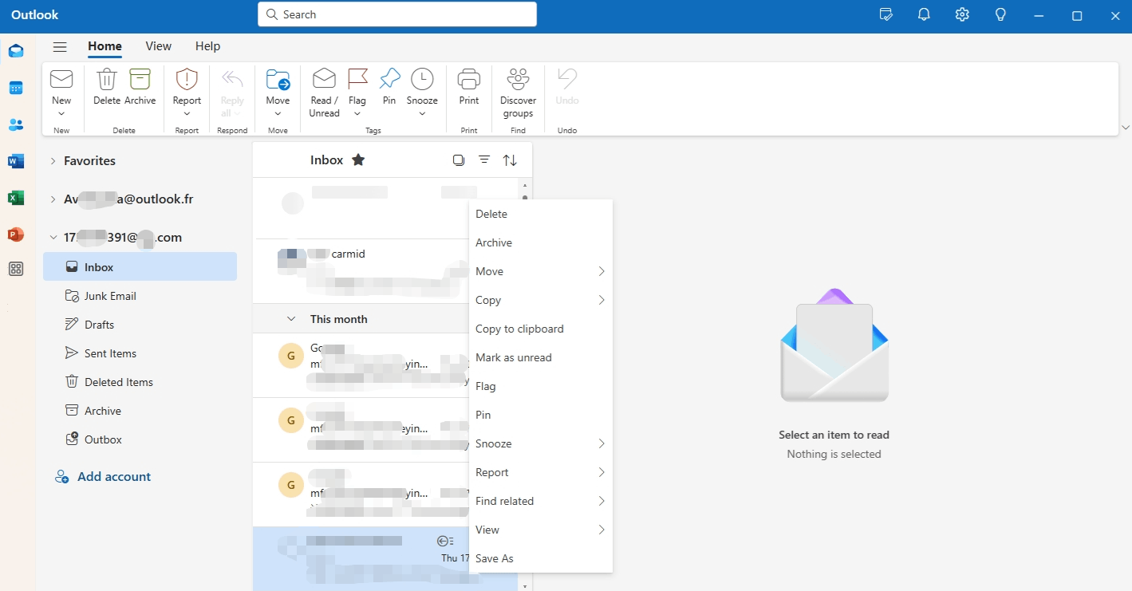Switch to the Home tab
This screenshot has height=591, width=1132.
pyautogui.click(x=105, y=46)
